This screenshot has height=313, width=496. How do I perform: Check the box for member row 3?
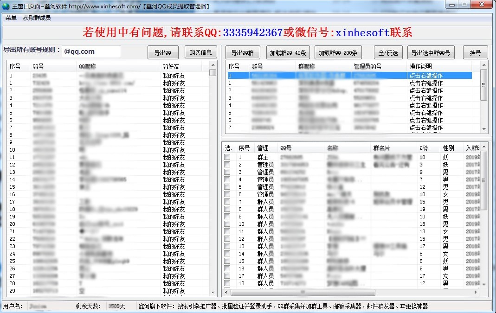tap(227, 172)
